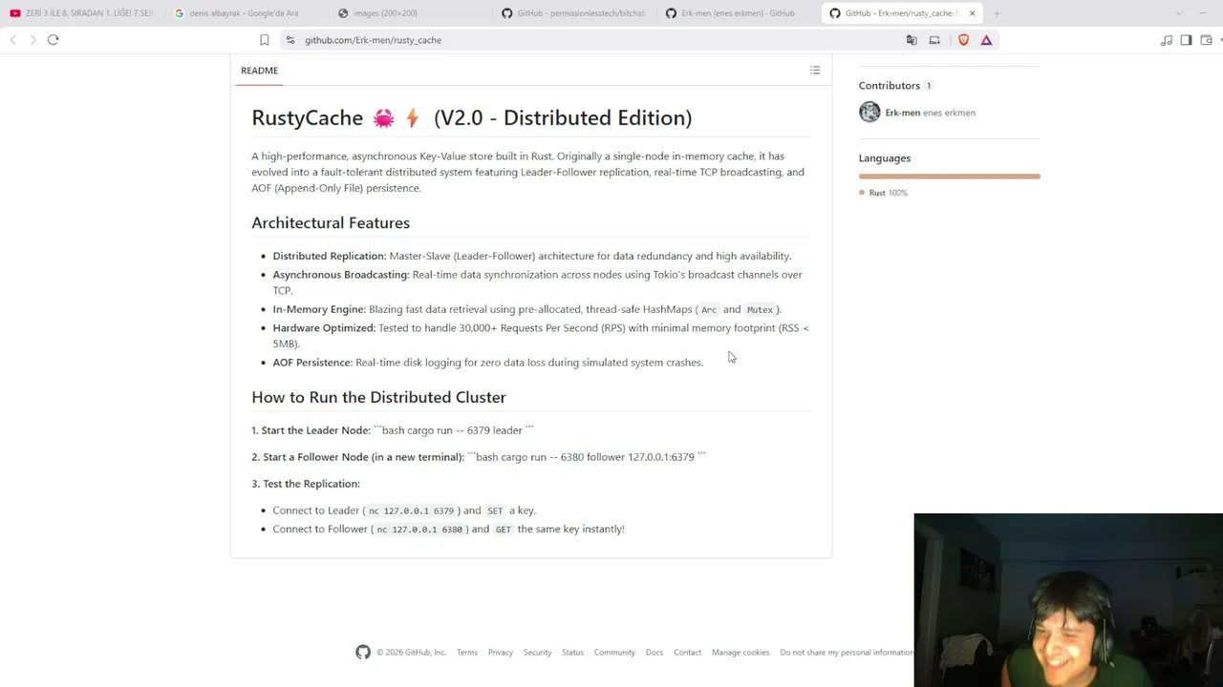This screenshot has width=1223, height=687.
Task: Click the 'Mutex' inline code text
Action: (760, 310)
